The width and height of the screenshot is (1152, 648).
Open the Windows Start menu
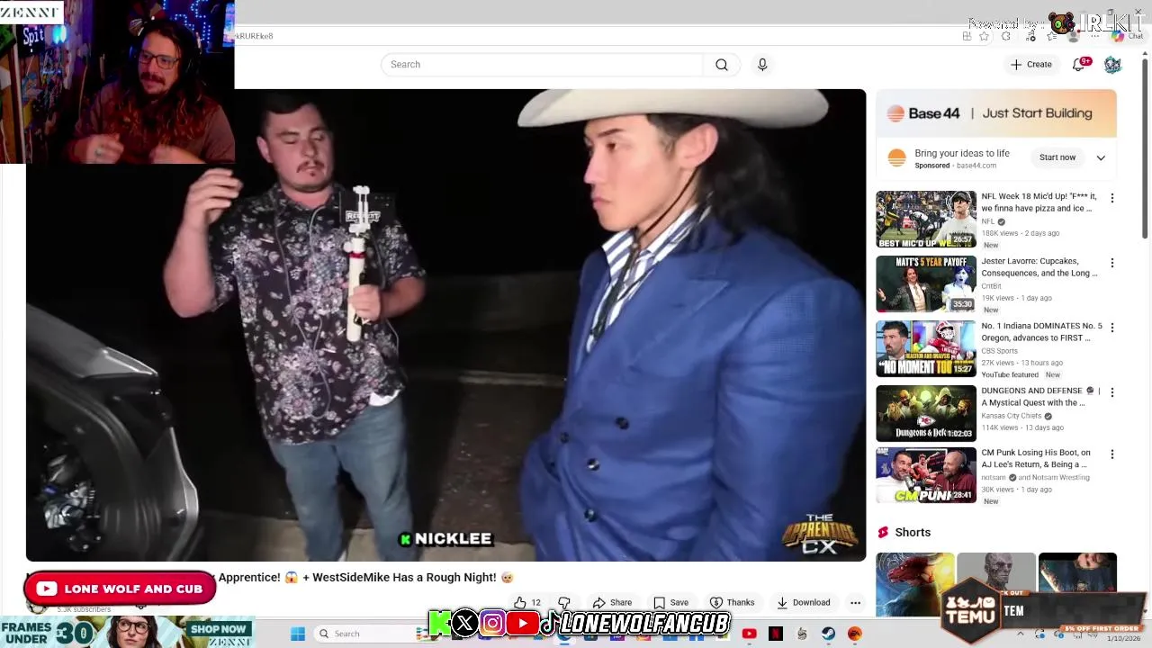tap(298, 634)
